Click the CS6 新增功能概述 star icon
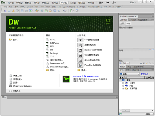The image size is (155, 116). 80,40
